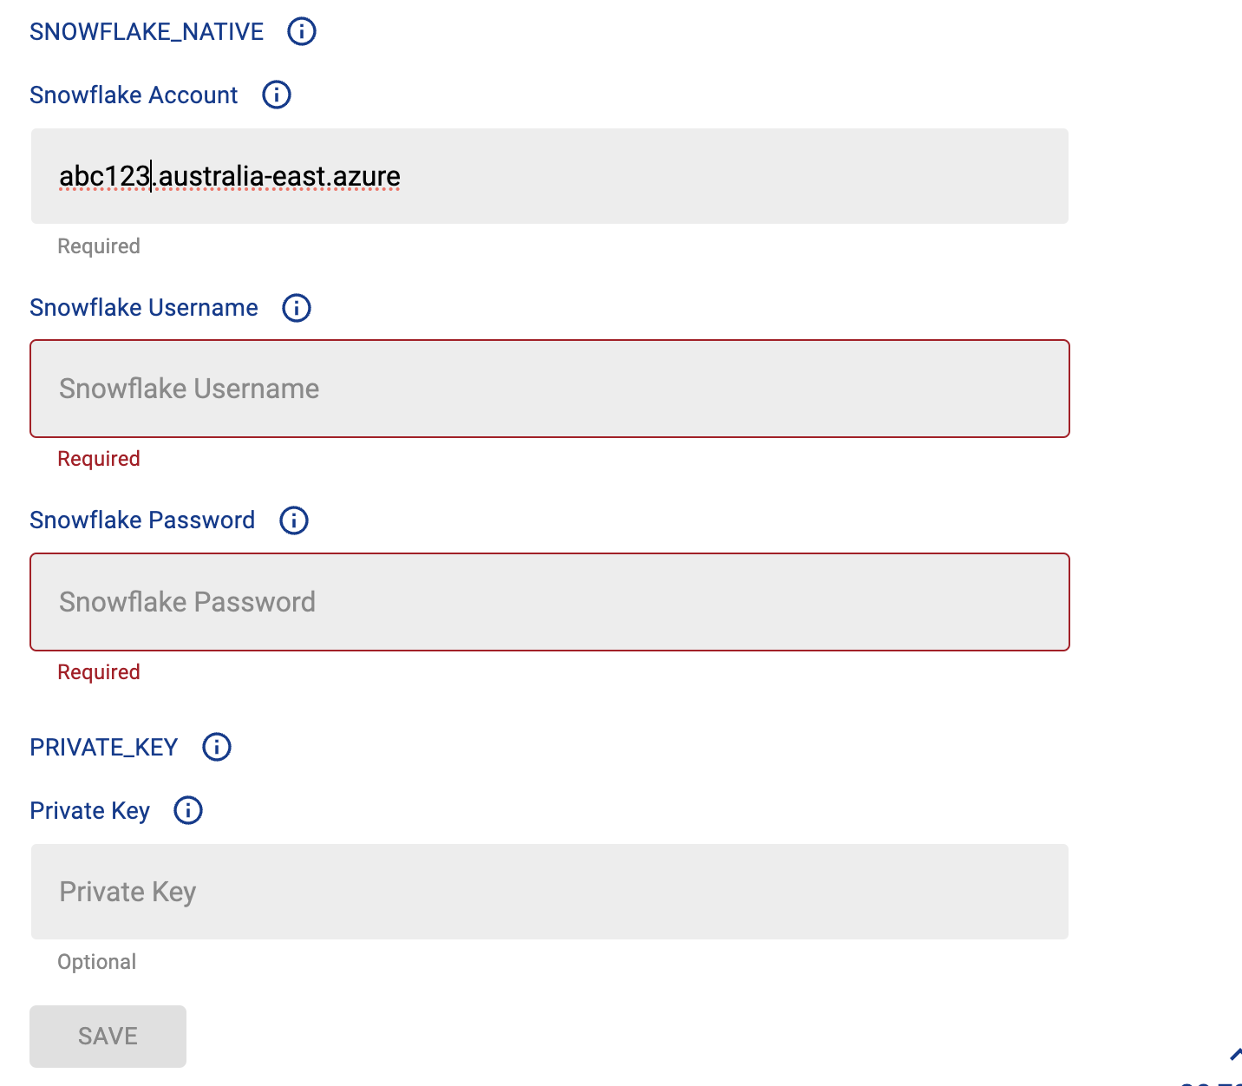Open the Snowflake Account info tooltip icon

pyautogui.click(x=277, y=95)
